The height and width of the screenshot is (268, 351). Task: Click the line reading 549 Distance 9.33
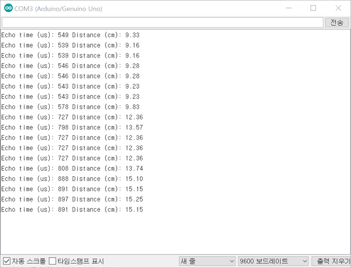71,35
